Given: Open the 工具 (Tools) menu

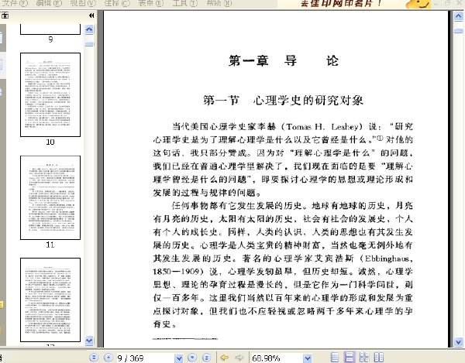Looking at the screenshot, I should pyautogui.click(x=185, y=3).
